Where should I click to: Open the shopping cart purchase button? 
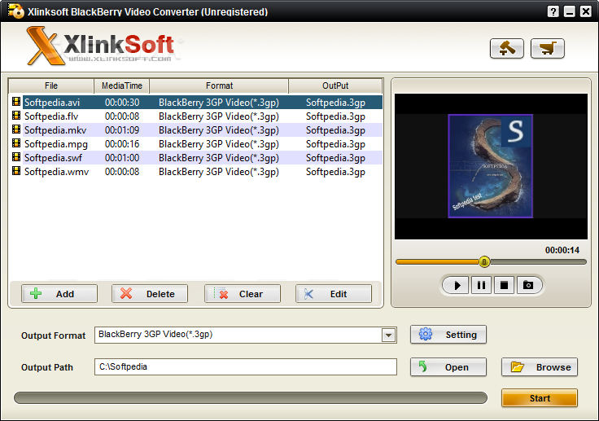[547, 48]
